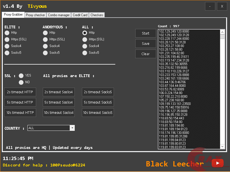Image resolution: width=230 pixels, height=172 pixels.
Task: Click 2s timeout Socks4 button
Action: coord(59,92)
